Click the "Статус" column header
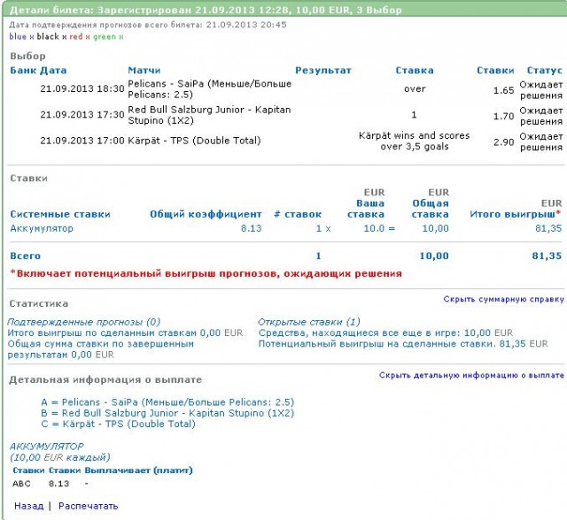Screen dimensions: 567x520 point(544,70)
